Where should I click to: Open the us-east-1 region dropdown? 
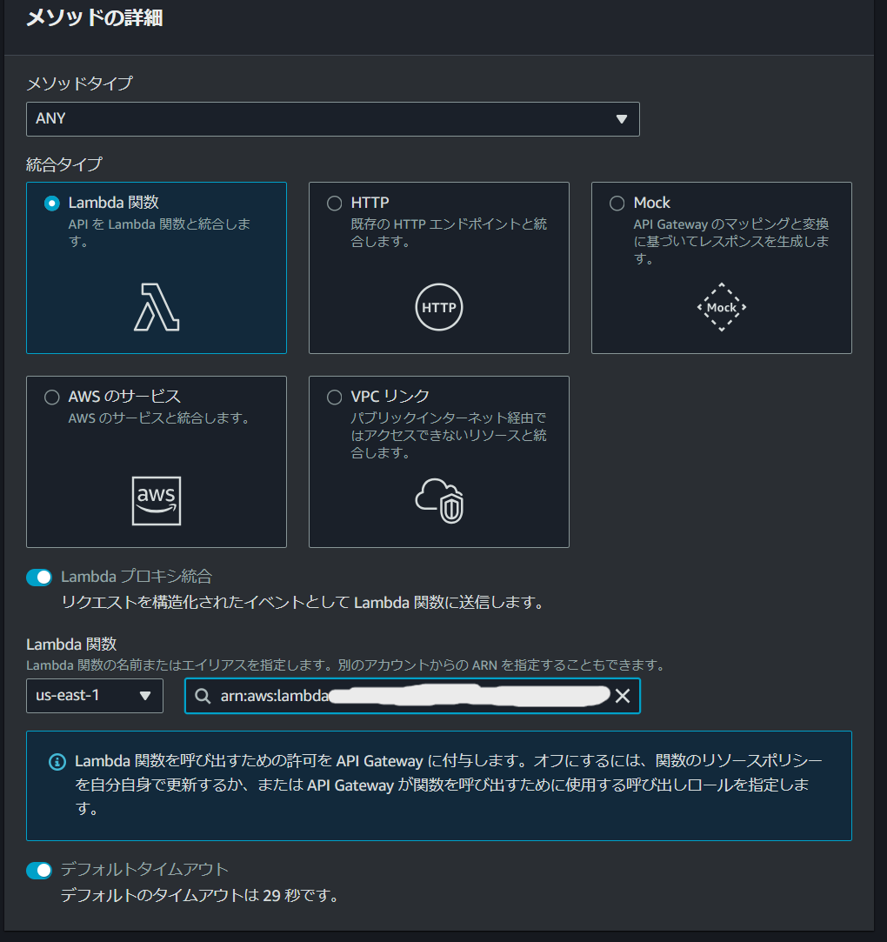pyautogui.click(x=94, y=696)
